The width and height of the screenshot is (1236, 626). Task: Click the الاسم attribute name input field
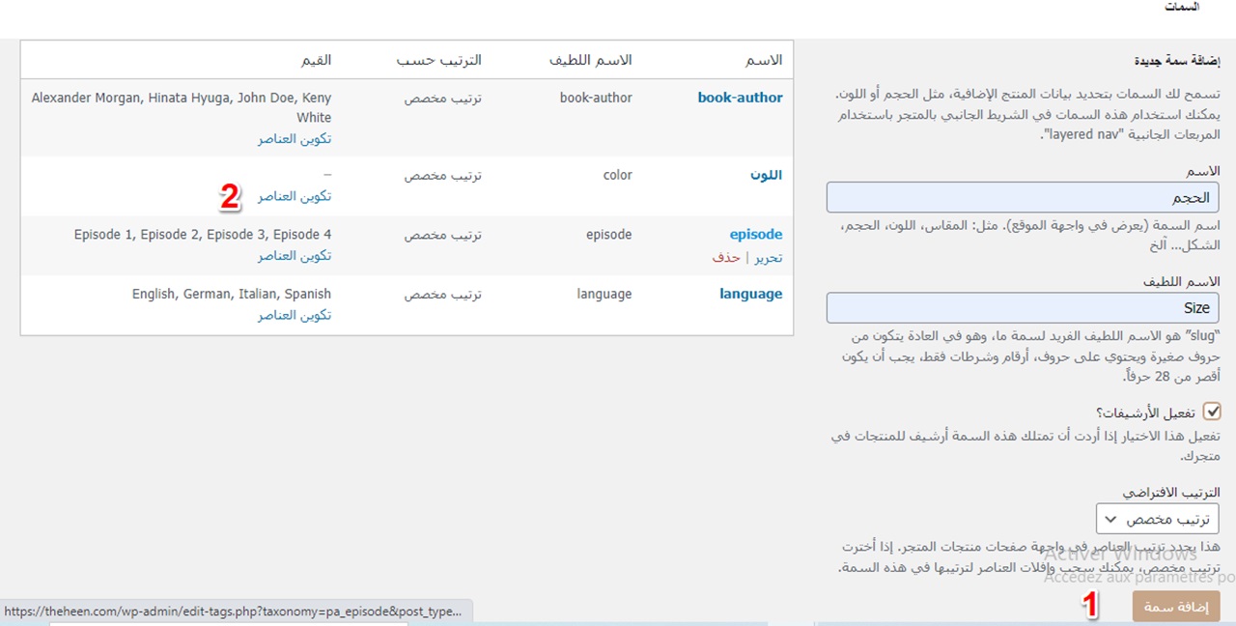pyautogui.click(x=1022, y=198)
